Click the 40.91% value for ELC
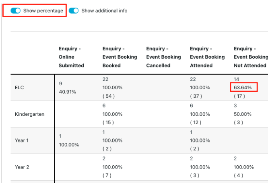The width and height of the screenshot is (268, 183). point(67,92)
